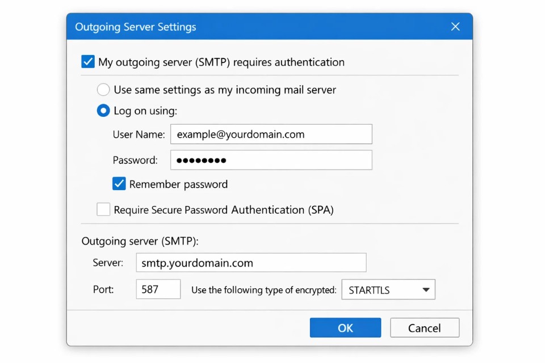Viewport: 545px width, 363px height.
Task: Focus the Password entry field
Action: [271, 160]
